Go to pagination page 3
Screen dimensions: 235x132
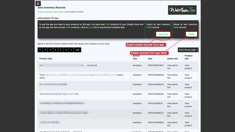(x=50, y=50)
